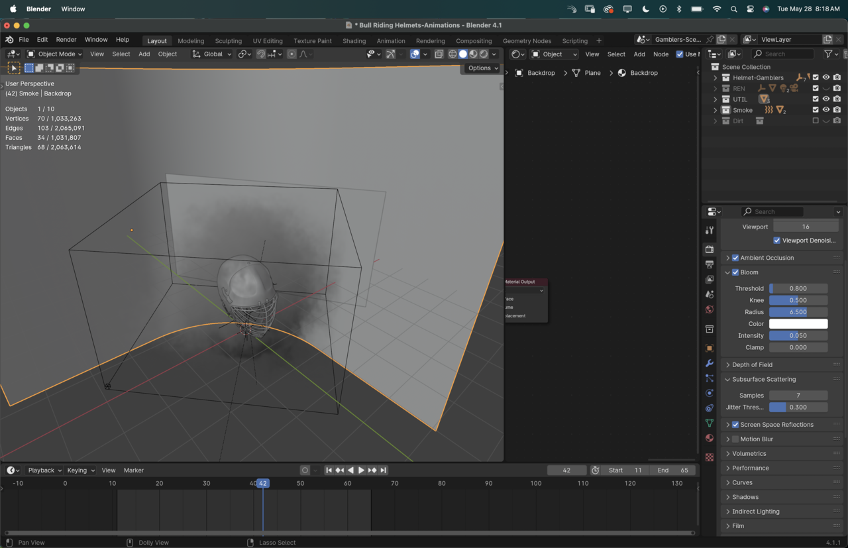This screenshot has width=848, height=548.
Task: Enable the Dirt collection checkbox
Action: (x=816, y=121)
